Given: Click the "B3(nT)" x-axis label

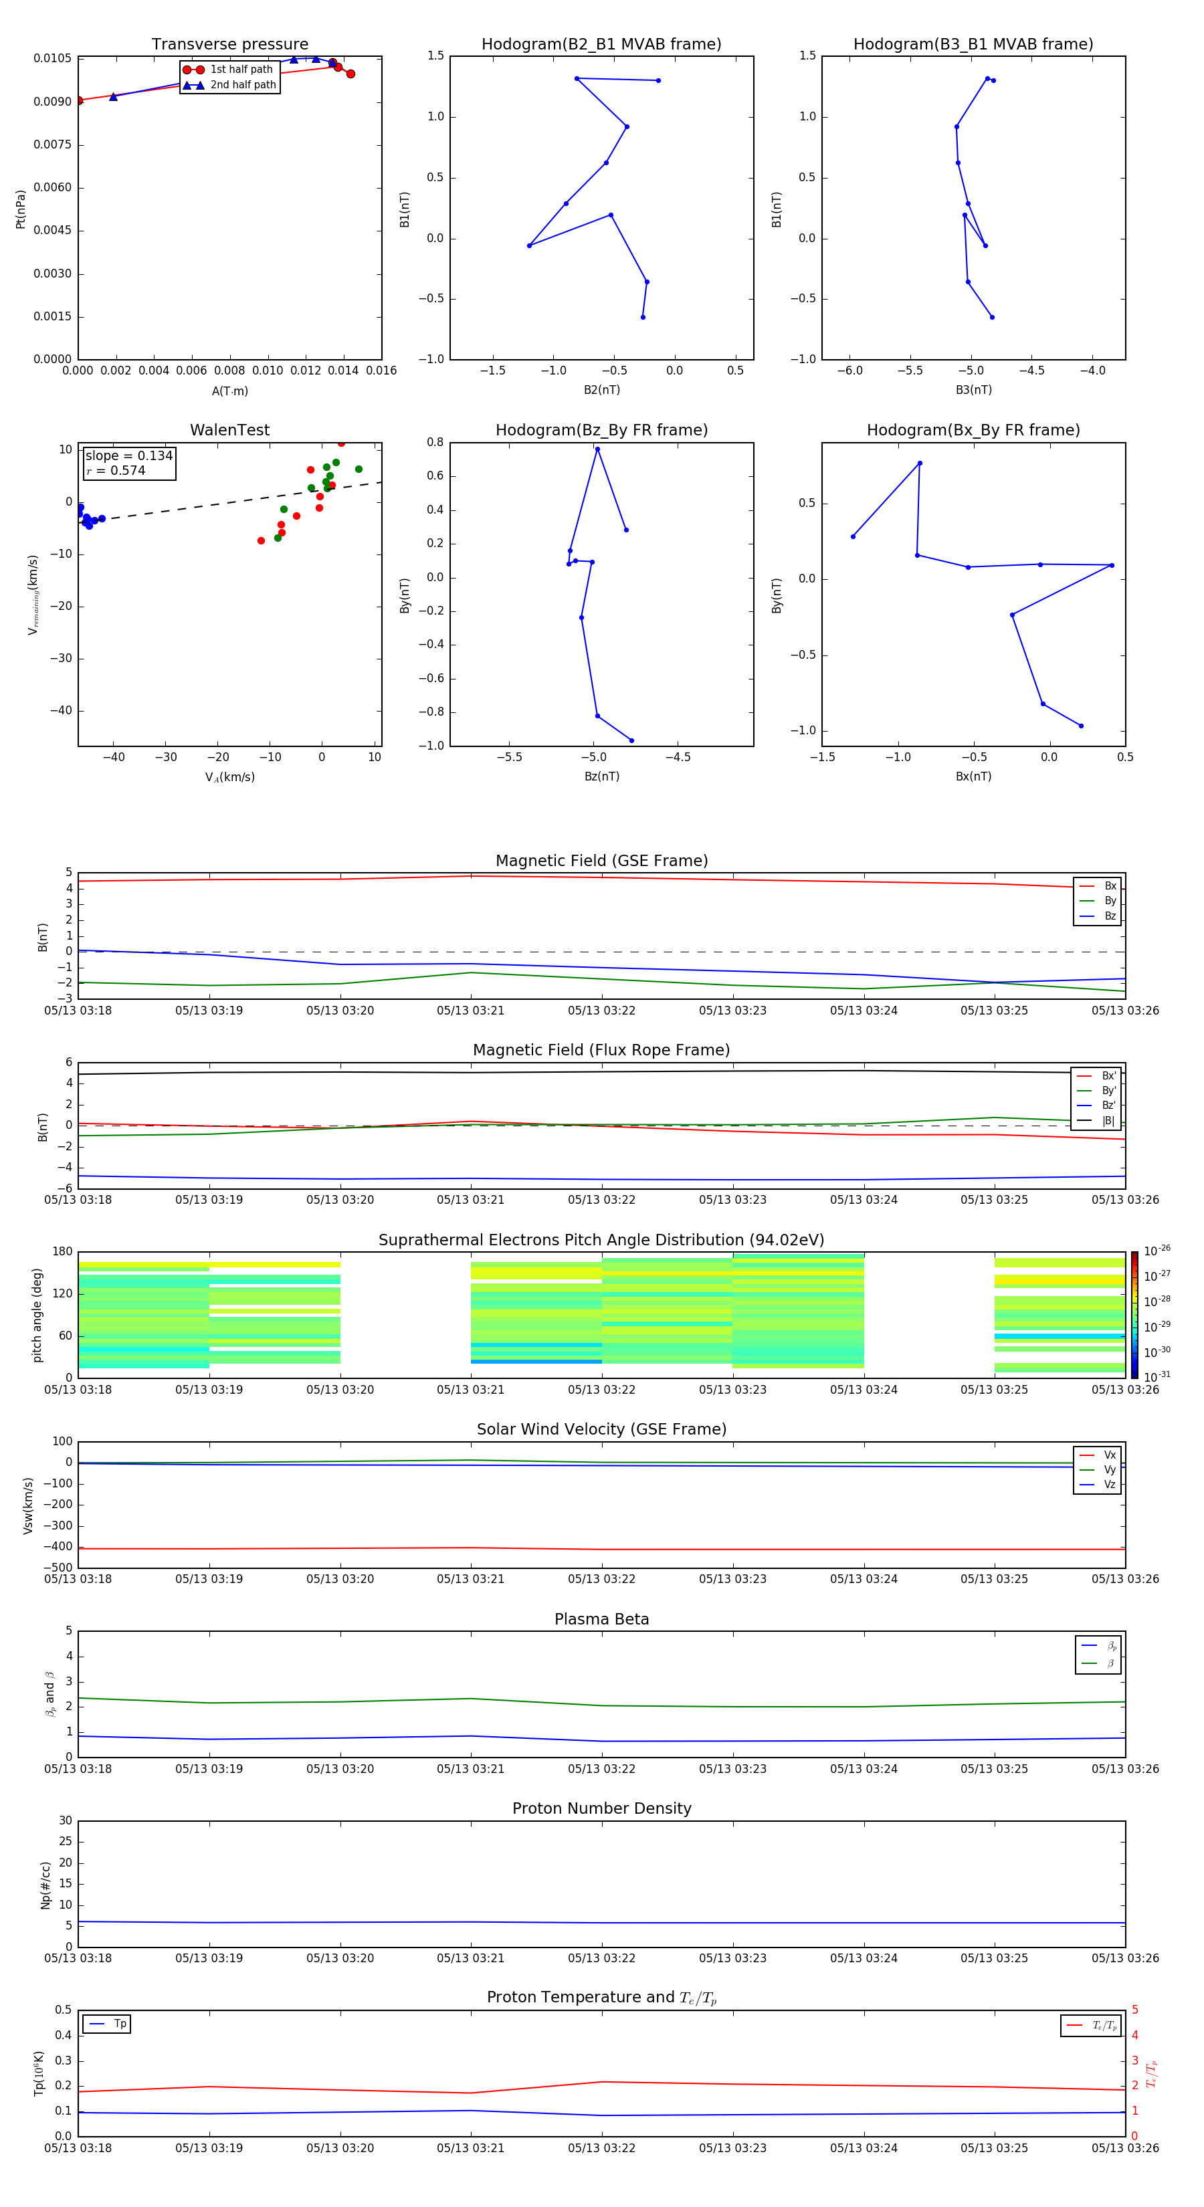Looking at the screenshot, I should 973,390.
